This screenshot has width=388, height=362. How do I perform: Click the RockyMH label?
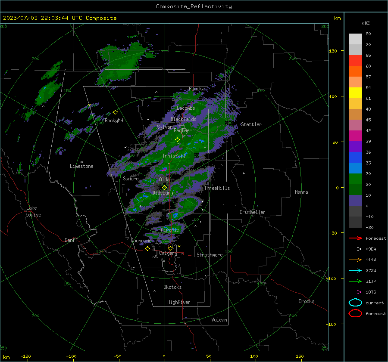click(114, 121)
